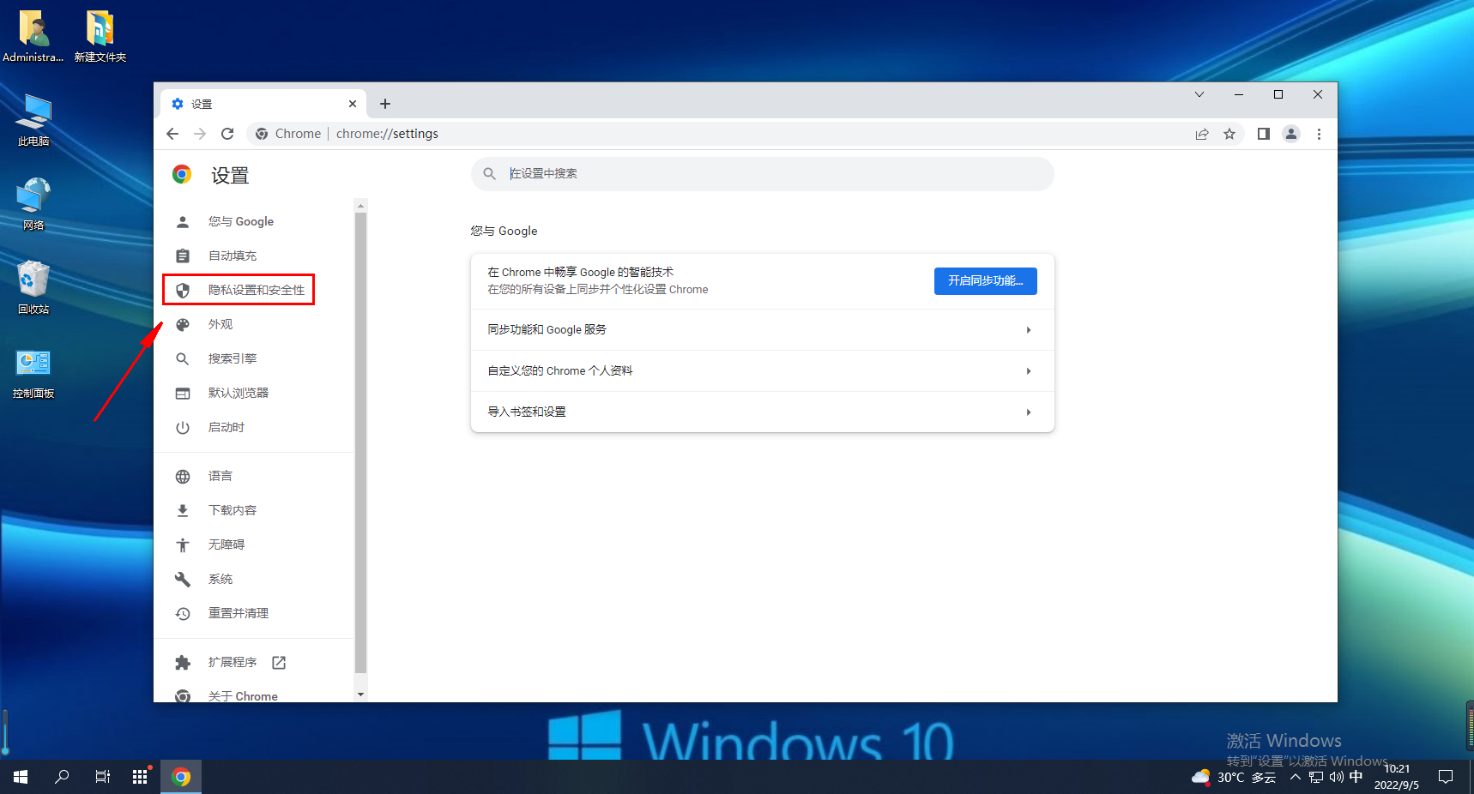Open Windows Start menu
1474x794 pixels.
coord(21,777)
